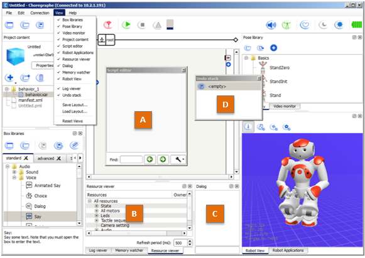Screen dimensions: 365x258
Task: Collapse Audio folder in Box libraries
Action: [8, 166]
